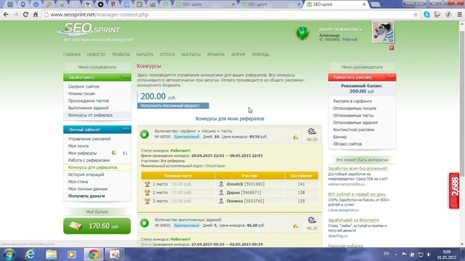Collapse the Личный кабинет menu section
This screenshot has height=261, width=465.
[126, 129]
